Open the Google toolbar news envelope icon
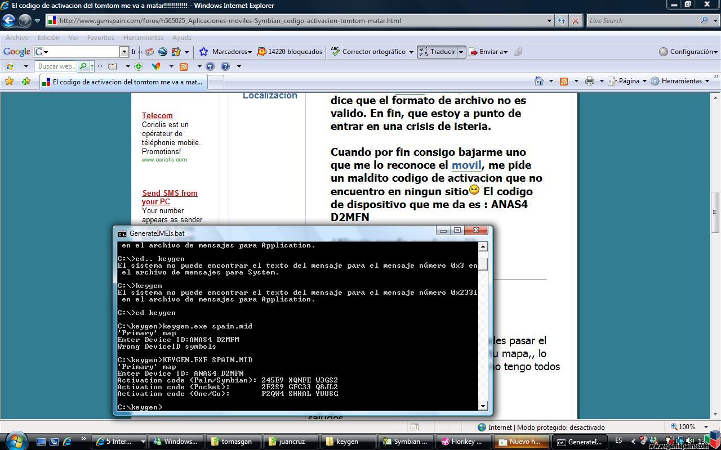The width and height of the screenshot is (721, 450). click(149, 52)
